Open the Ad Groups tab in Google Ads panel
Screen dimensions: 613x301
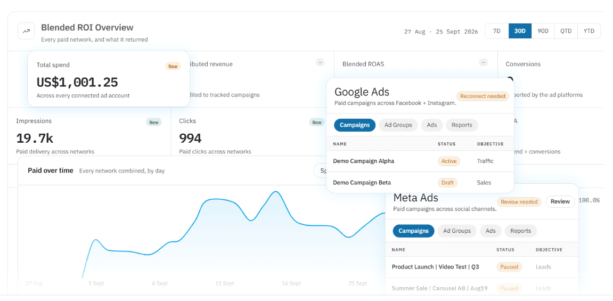pos(398,125)
